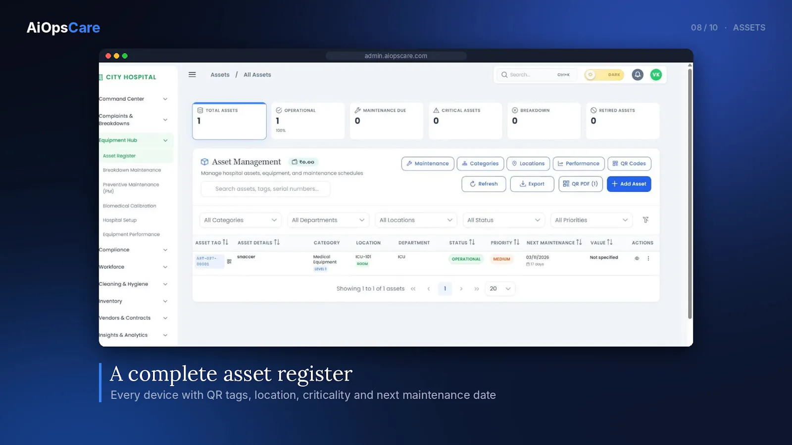This screenshot has height=445, width=792.
Task: Open the Performance button
Action: coord(579,164)
